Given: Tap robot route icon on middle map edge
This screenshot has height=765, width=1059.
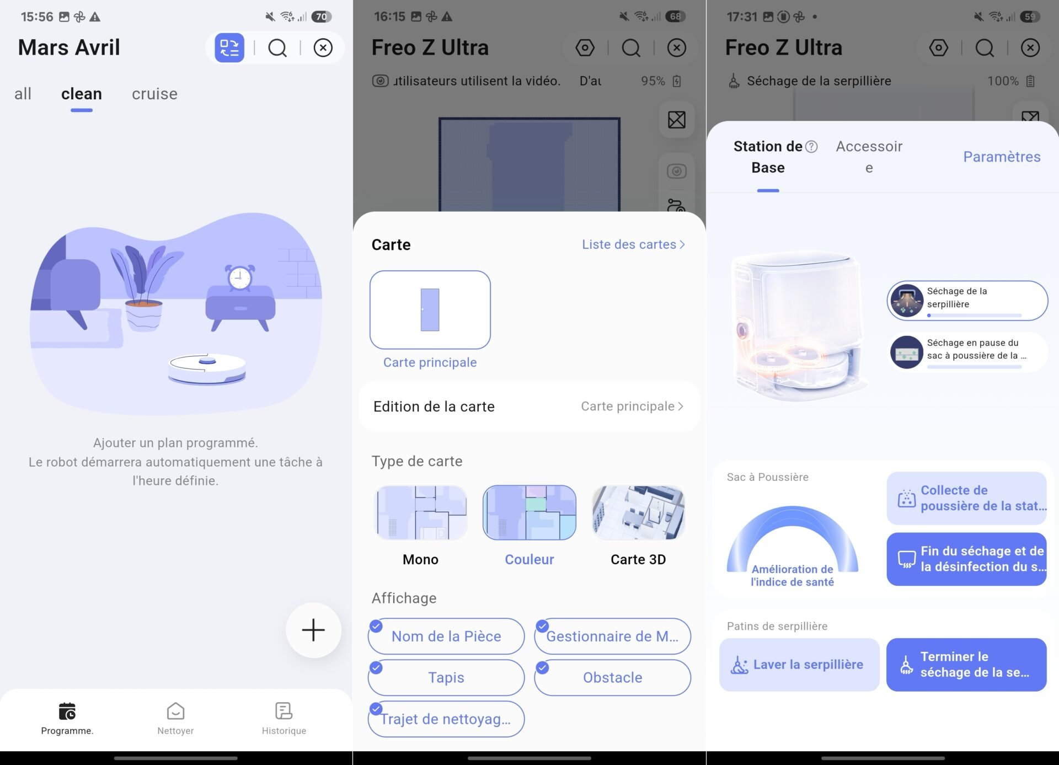Looking at the screenshot, I should point(677,206).
